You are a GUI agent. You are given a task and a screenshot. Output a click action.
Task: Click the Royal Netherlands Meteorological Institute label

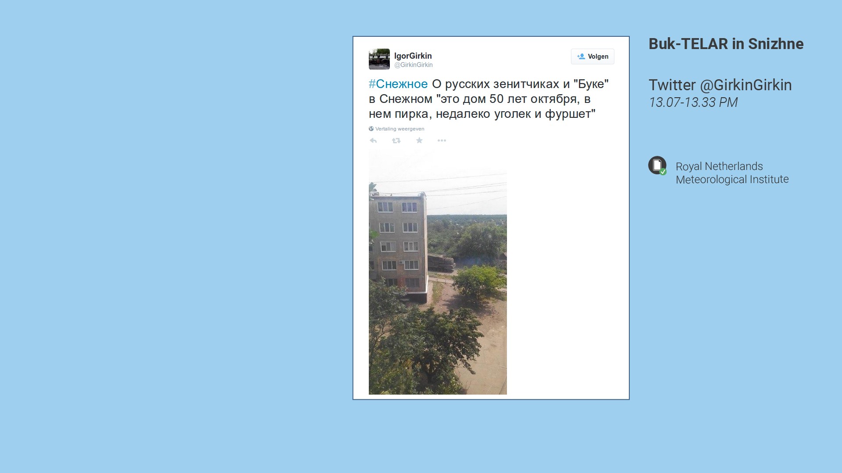(x=732, y=173)
